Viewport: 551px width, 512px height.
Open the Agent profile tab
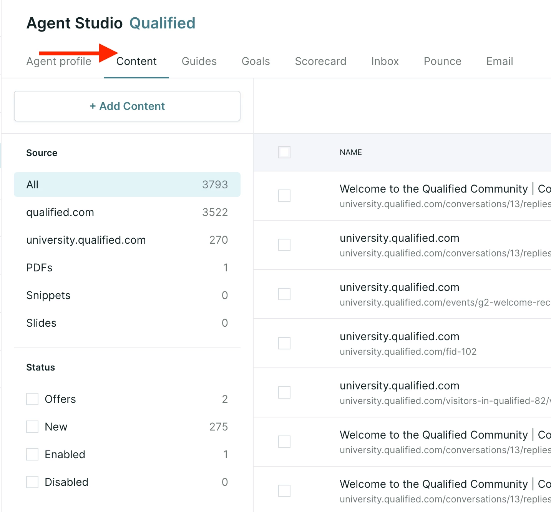tap(59, 62)
